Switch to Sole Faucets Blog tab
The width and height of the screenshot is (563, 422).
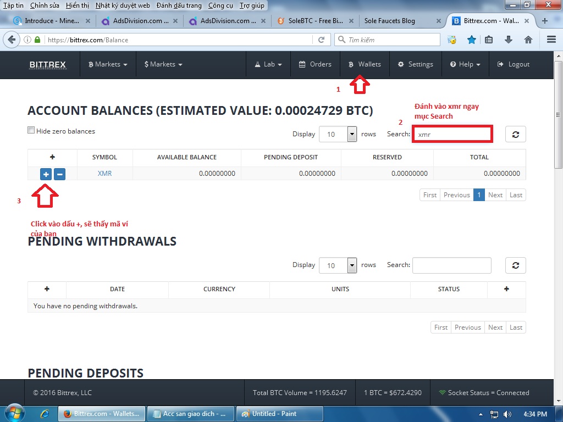390,21
